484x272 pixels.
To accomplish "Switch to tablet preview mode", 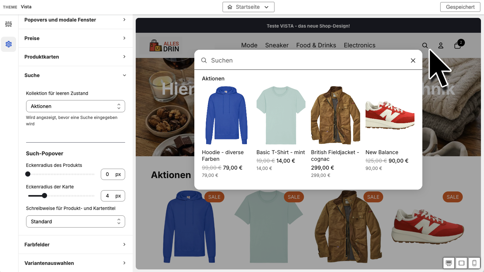I will click(462, 263).
